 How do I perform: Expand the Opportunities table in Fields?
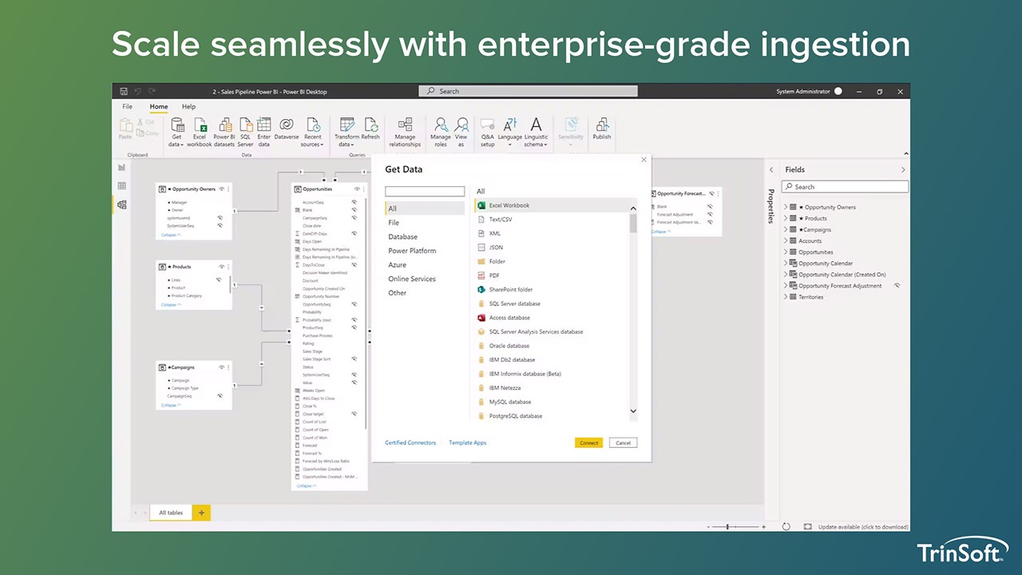(x=785, y=252)
